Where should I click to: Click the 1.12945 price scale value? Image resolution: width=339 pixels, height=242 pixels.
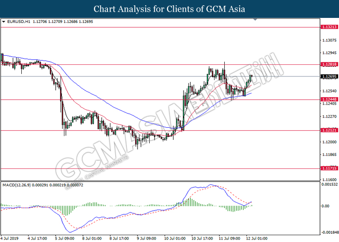point(329,53)
